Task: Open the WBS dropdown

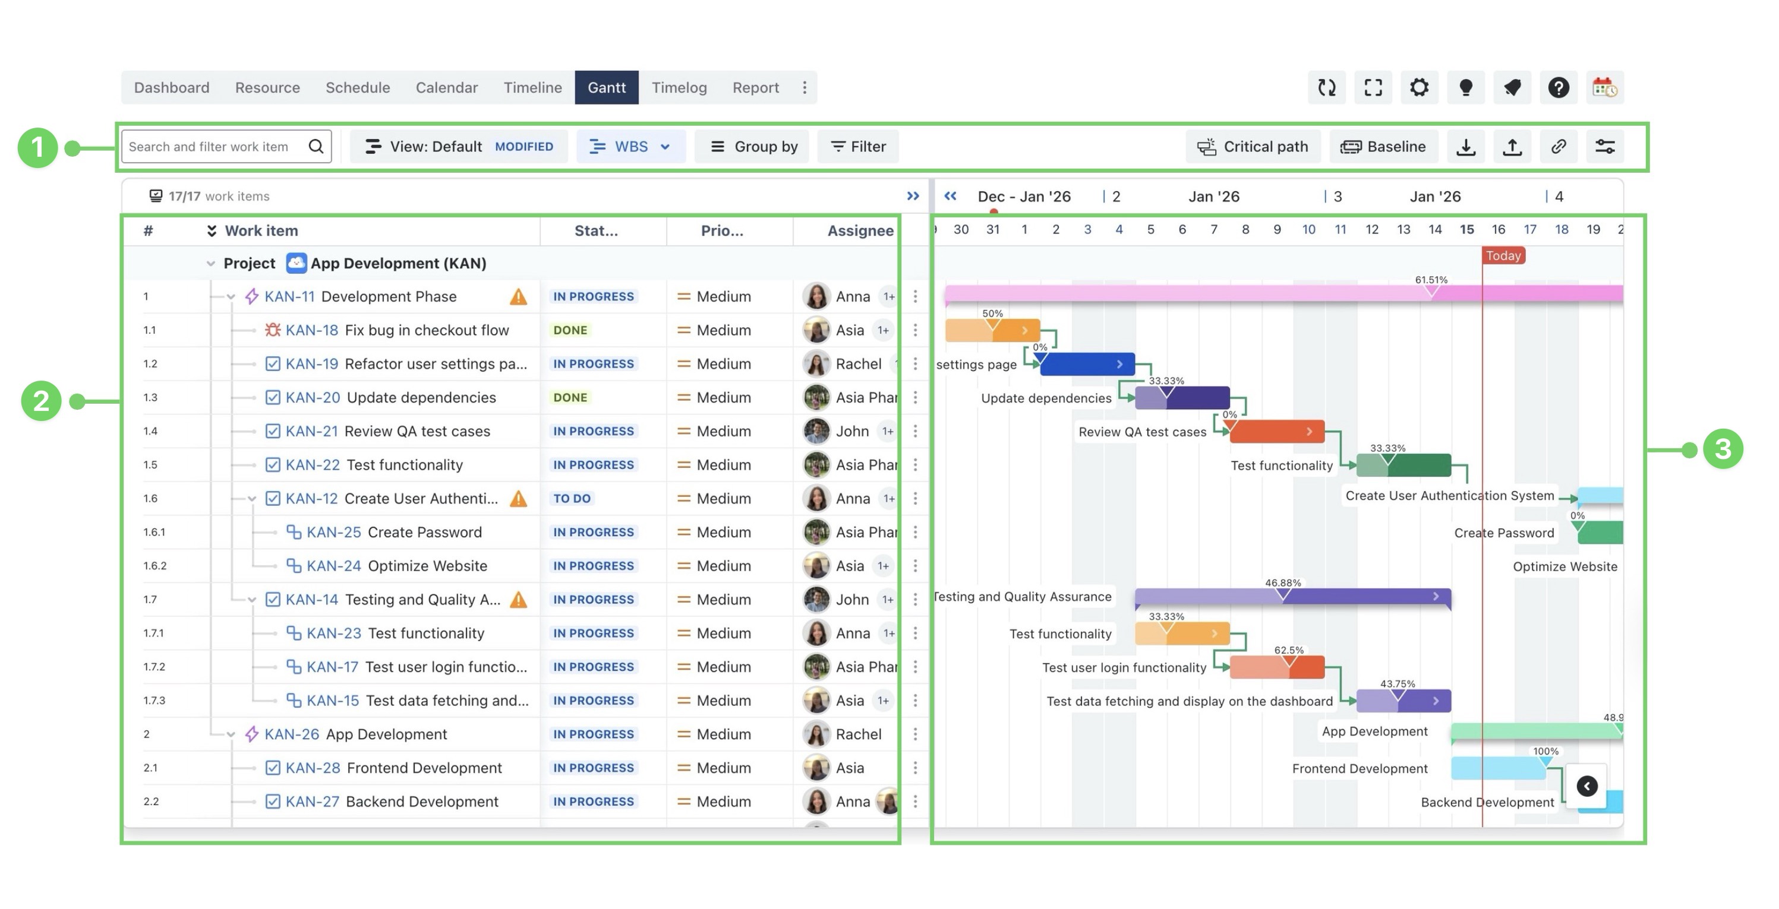Action: pyautogui.click(x=630, y=147)
